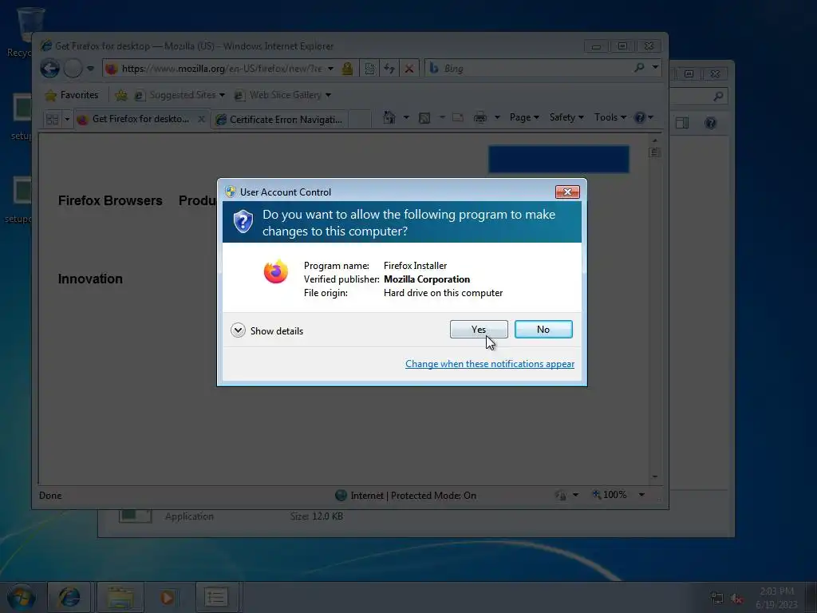Screen dimensions: 817x613
Task: Open the Tools menu
Action: 610,117
